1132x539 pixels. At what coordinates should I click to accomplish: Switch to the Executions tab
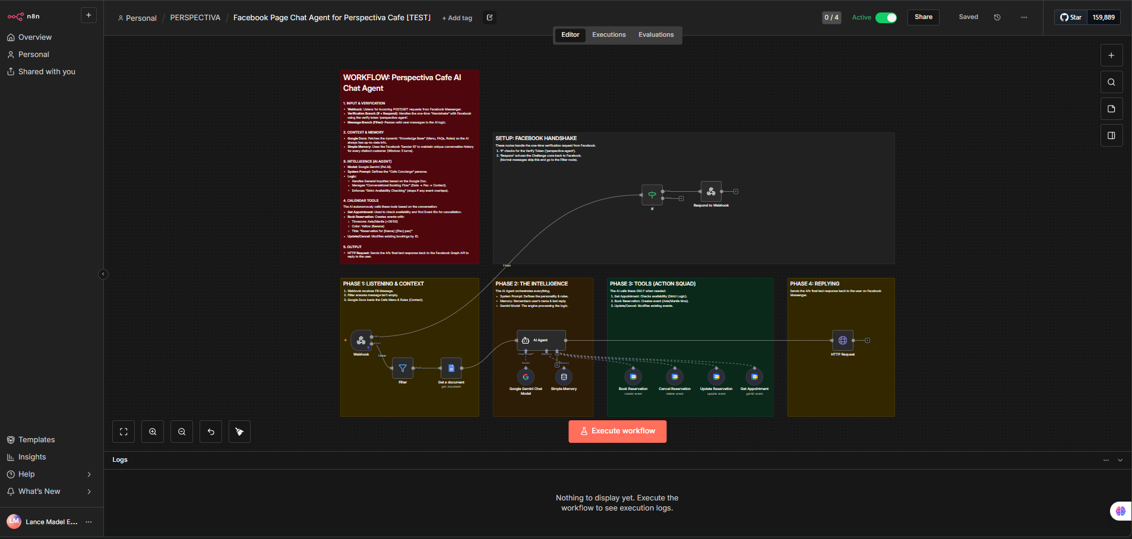pyautogui.click(x=609, y=35)
